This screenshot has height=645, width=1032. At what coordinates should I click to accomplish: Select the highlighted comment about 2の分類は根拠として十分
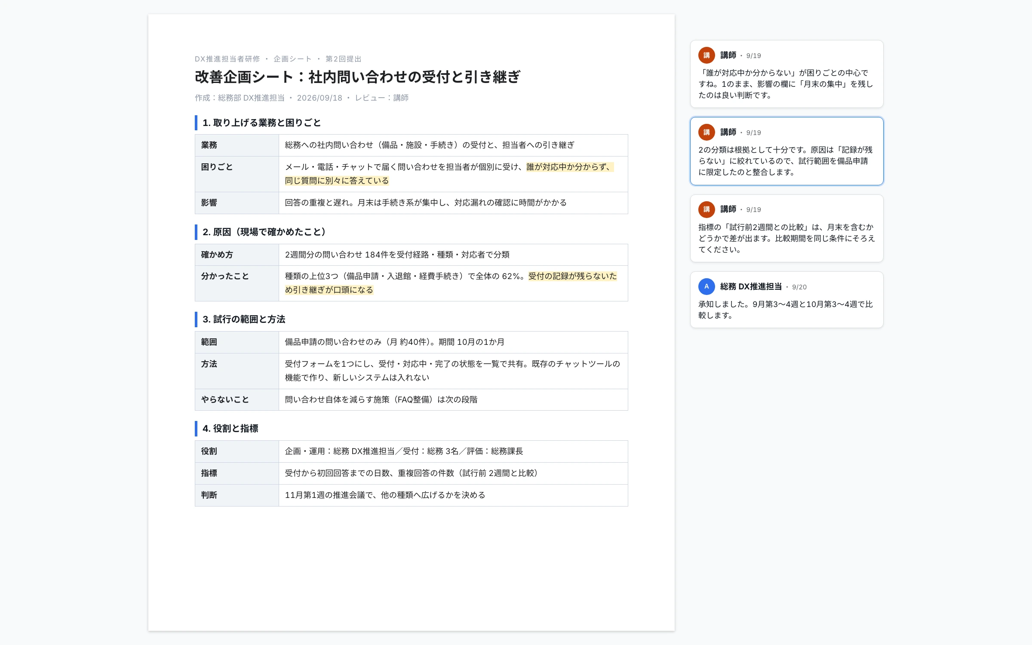pos(786,151)
